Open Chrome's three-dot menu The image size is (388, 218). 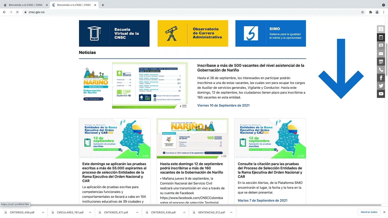click(384, 12)
